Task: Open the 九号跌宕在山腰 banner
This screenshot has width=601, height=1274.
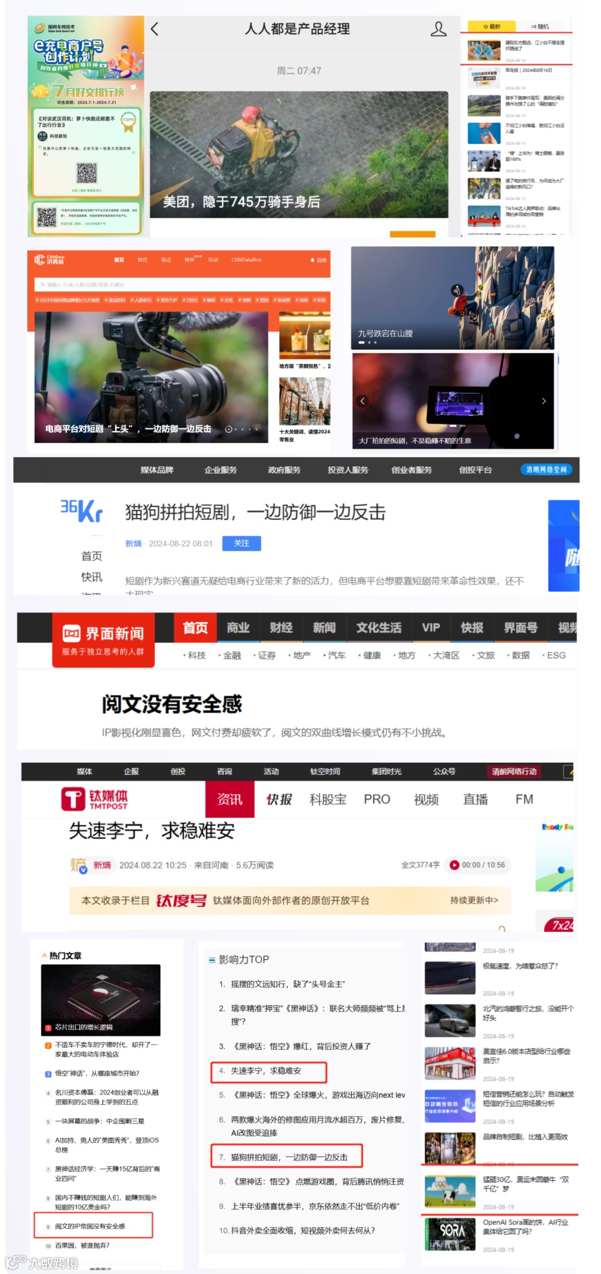Action: (x=452, y=298)
